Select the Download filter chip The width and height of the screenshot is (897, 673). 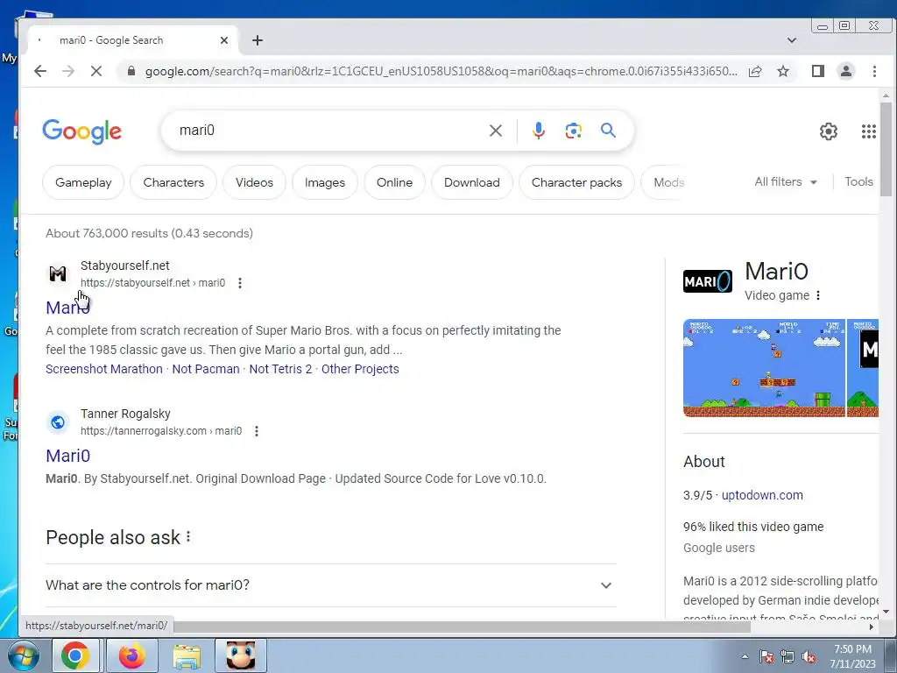pos(471,182)
